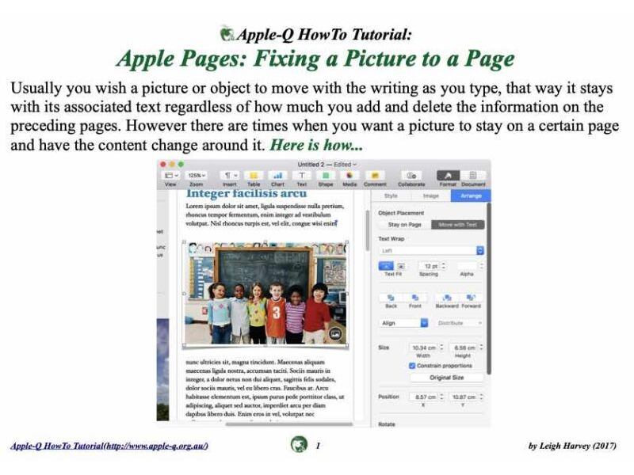634x475 pixels.
Task: Switch to the Image tab
Action: [430, 196]
